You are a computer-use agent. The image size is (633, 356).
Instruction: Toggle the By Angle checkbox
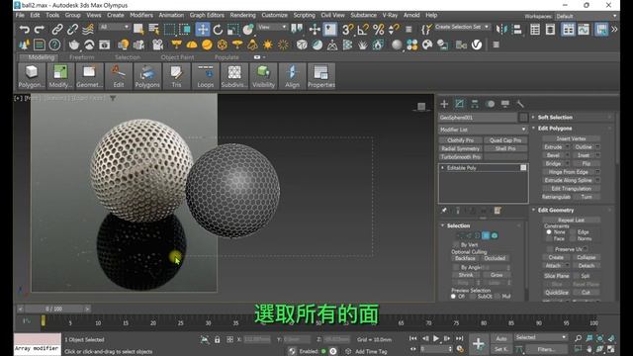click(x=456, y=267)
